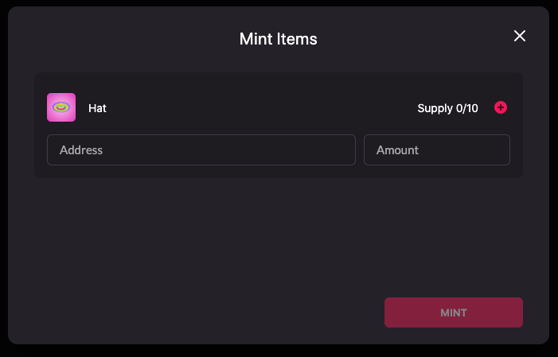This screenshot has height=357, width=558.
Task: Click the Hat item name label
Action: click(97, 108)
